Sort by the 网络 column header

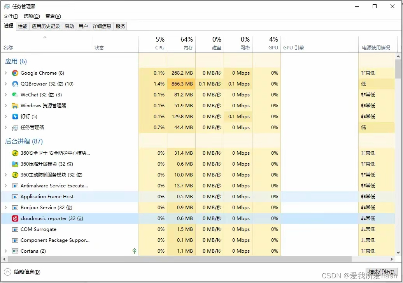[238, 44]
